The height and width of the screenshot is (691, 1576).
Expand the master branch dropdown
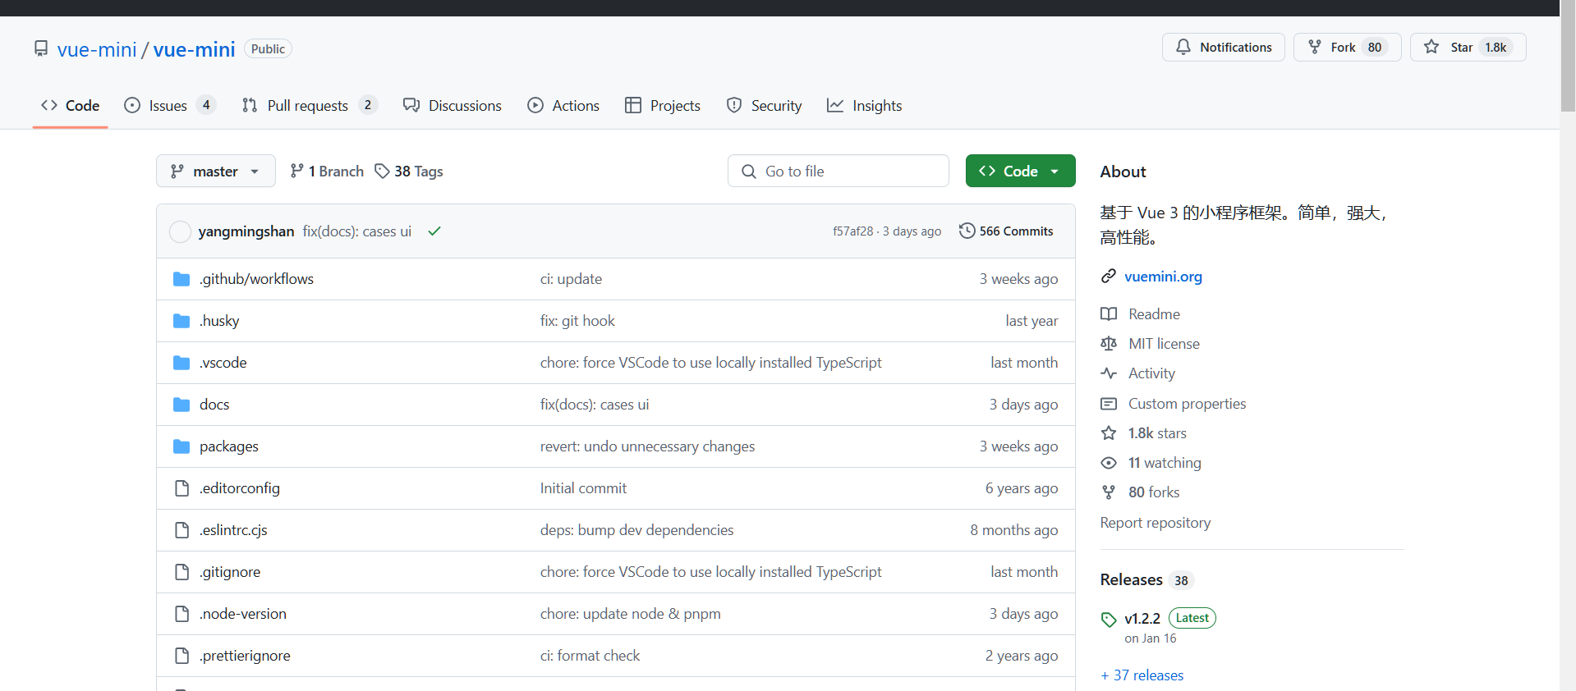[215, 171]
